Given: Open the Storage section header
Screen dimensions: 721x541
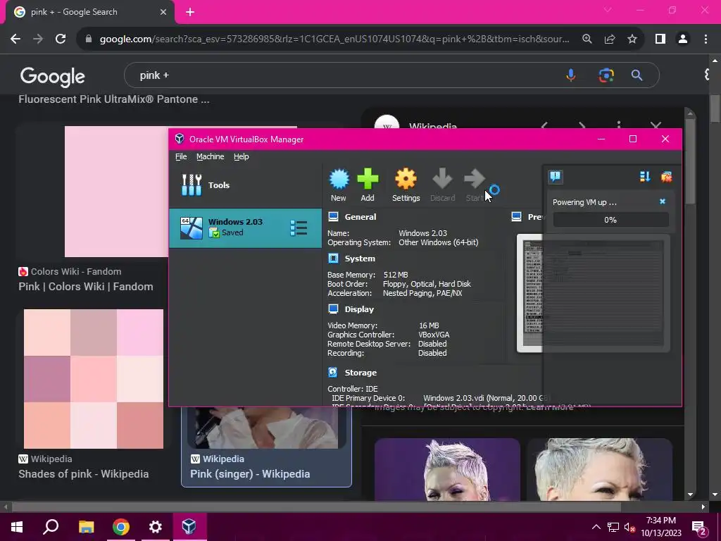Looking at the screenshot, I should tap(360, 373).
